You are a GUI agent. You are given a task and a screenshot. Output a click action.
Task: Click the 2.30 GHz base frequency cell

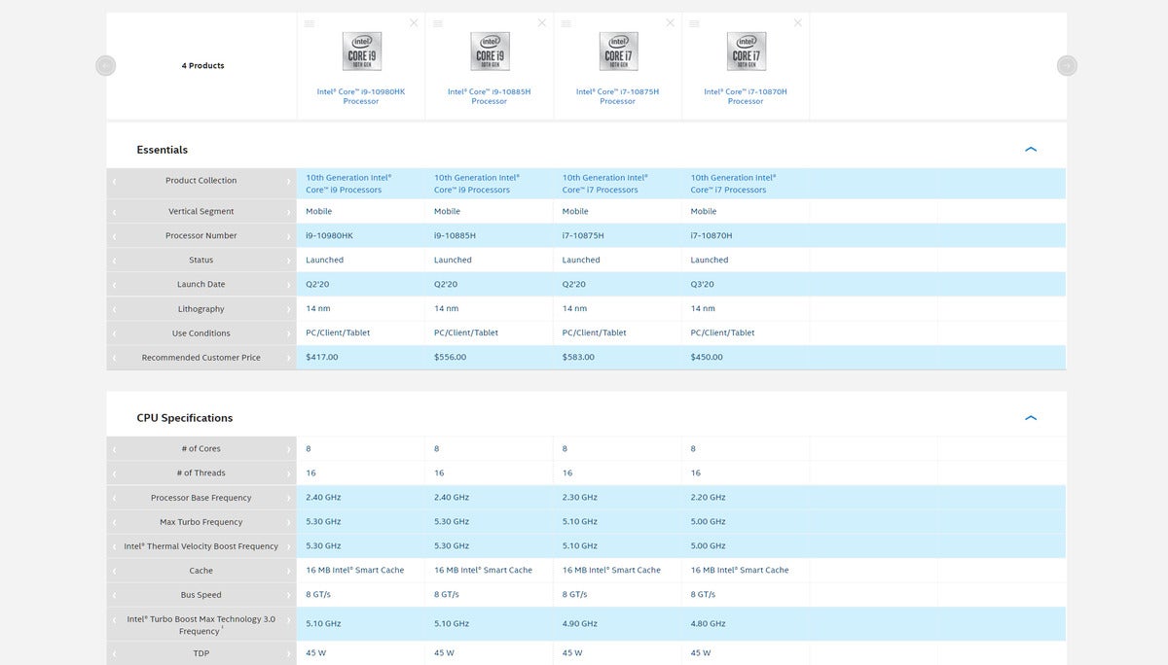tap(580, 497)
